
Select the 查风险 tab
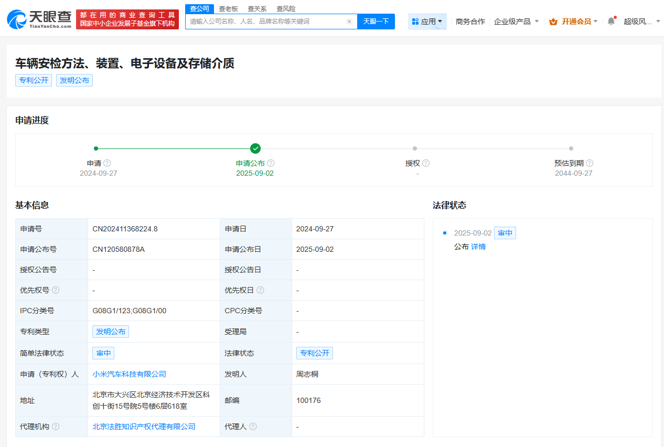tap(285, 8)
